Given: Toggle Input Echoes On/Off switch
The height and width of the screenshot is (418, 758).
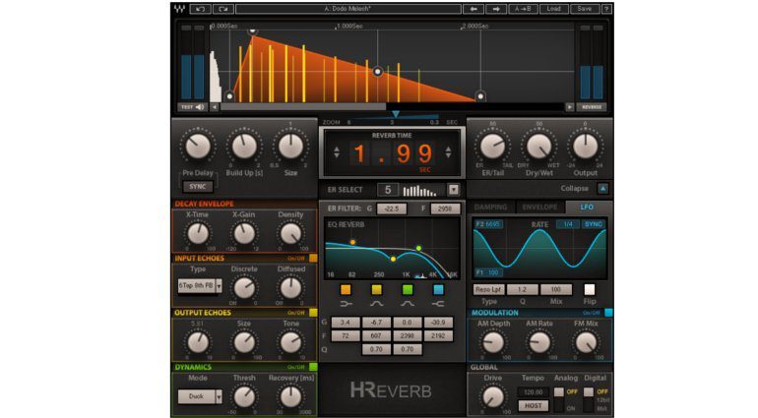Looking at the screenshot, I should tap(313, 259).
